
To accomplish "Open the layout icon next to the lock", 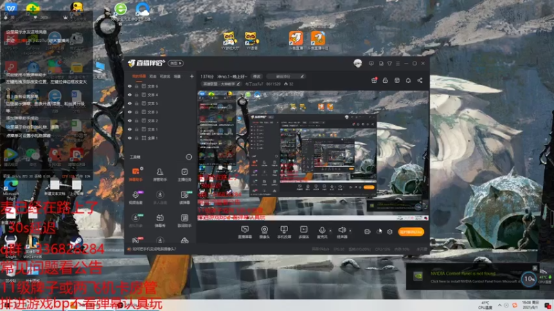I will pyautogui.click(x=397, y=80).
